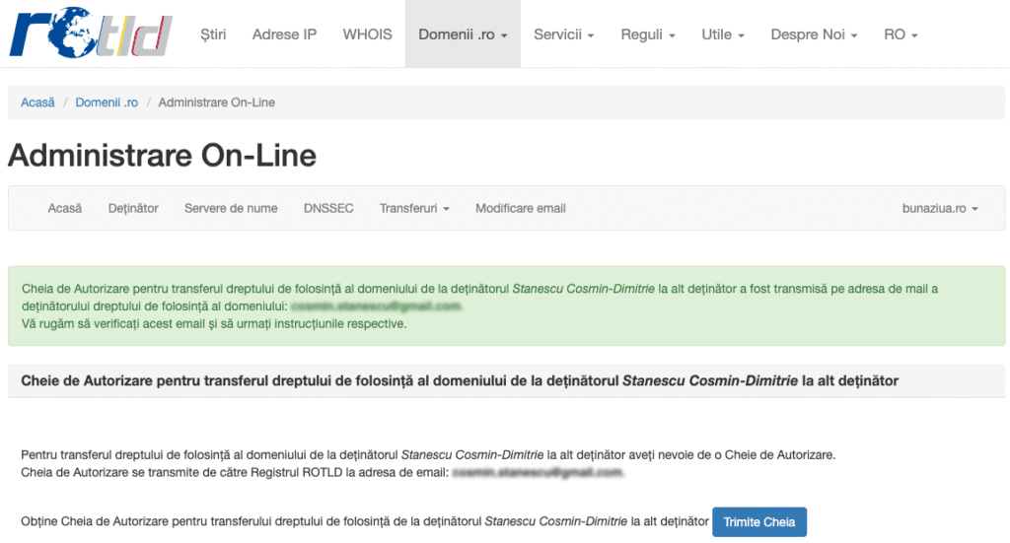Expand the Utile dropdown menu
The height and width of the screenshot is (543, 1010).
click(x=722, y=34)
